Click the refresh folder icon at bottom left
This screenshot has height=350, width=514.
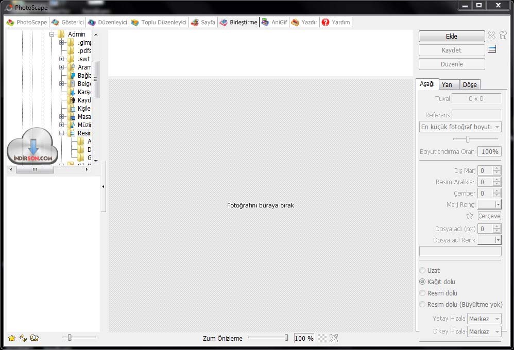(23, 338)
